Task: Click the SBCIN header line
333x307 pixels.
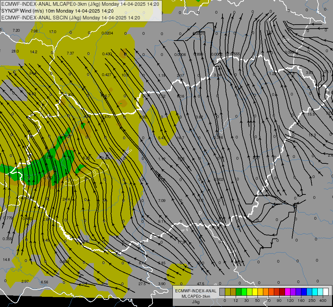Action: coord(71,18)
